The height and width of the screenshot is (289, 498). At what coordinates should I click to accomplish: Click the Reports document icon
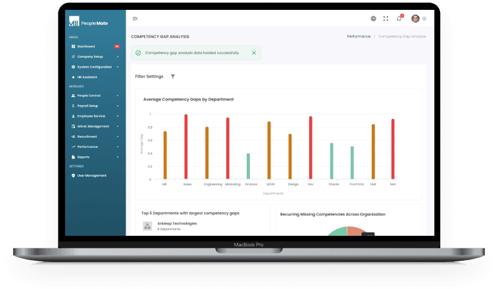click(x=74, y=157)
